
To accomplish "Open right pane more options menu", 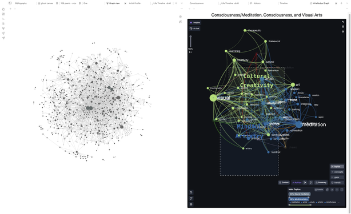I will click(347, 9).
